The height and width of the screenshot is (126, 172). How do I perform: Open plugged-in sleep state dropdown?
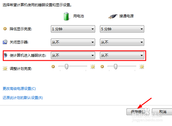(x=122, y=56)
